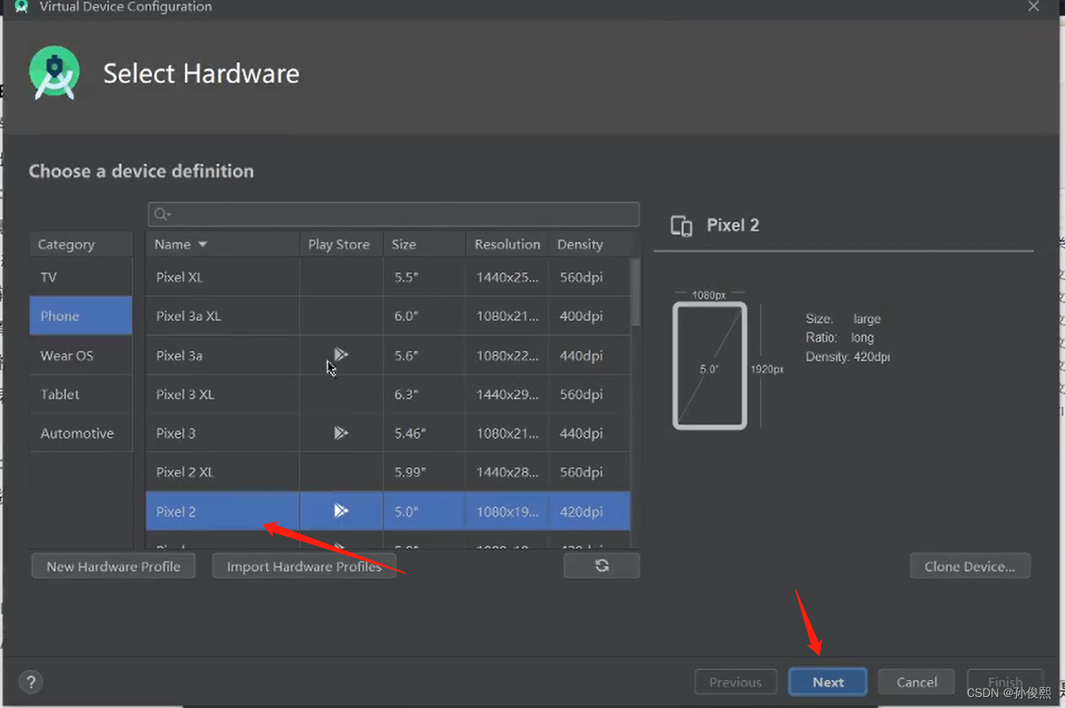
Task: Click the Play Store icon in Pixel 3 row
Action: coord(340,433)
